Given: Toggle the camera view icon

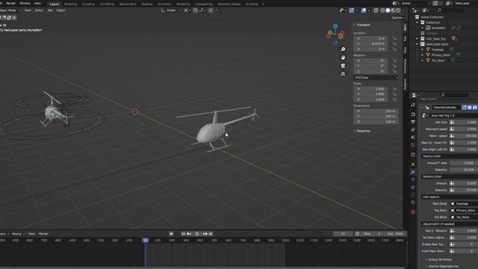Looking at the screenshot, I should tap(343, 66).
